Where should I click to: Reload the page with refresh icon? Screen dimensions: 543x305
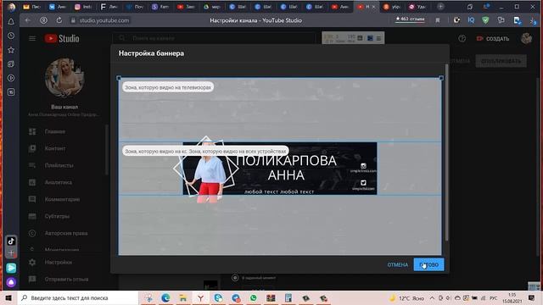click(59, 20)
